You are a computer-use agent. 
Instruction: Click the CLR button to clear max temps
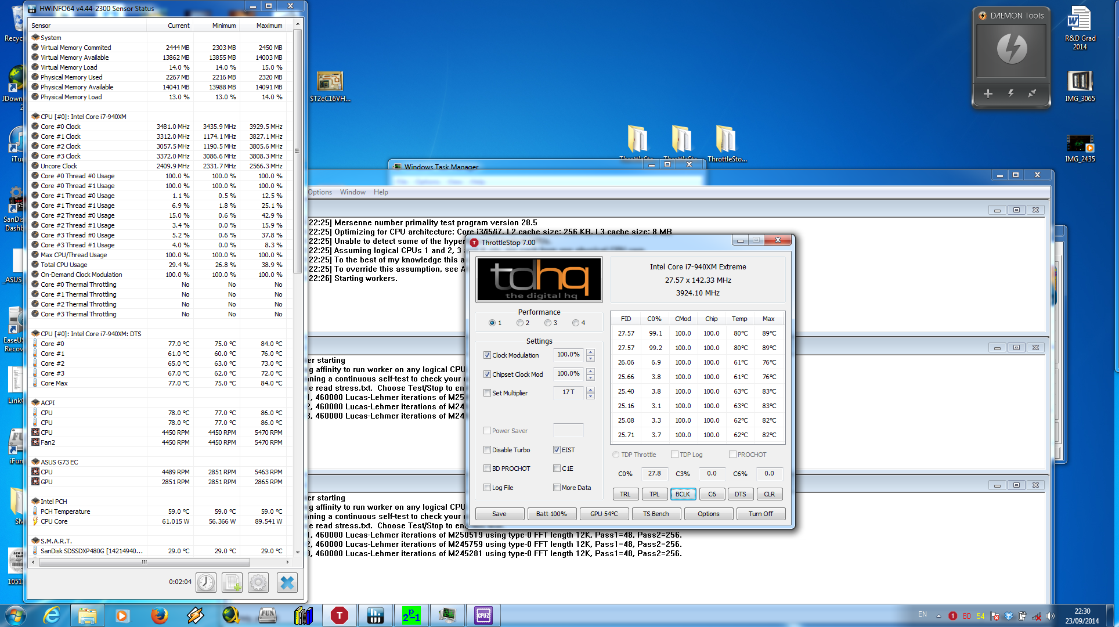click(x=770, y=494)
